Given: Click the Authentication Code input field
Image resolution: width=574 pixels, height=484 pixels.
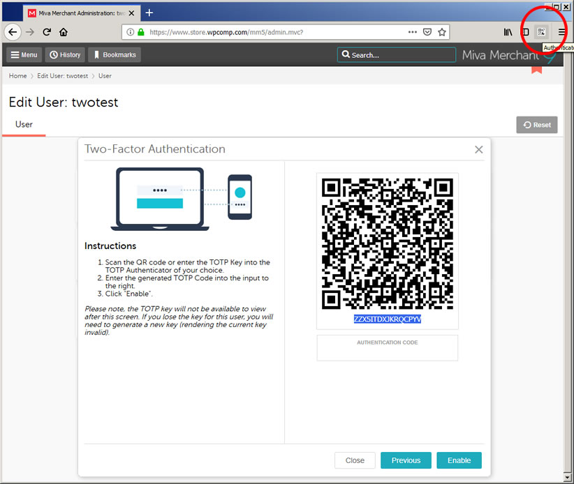Looking at the screenshot, I should click(x=387, y=352).
